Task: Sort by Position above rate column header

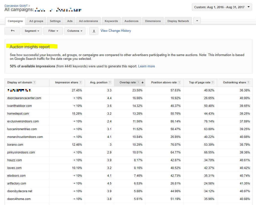Action: 164,83
